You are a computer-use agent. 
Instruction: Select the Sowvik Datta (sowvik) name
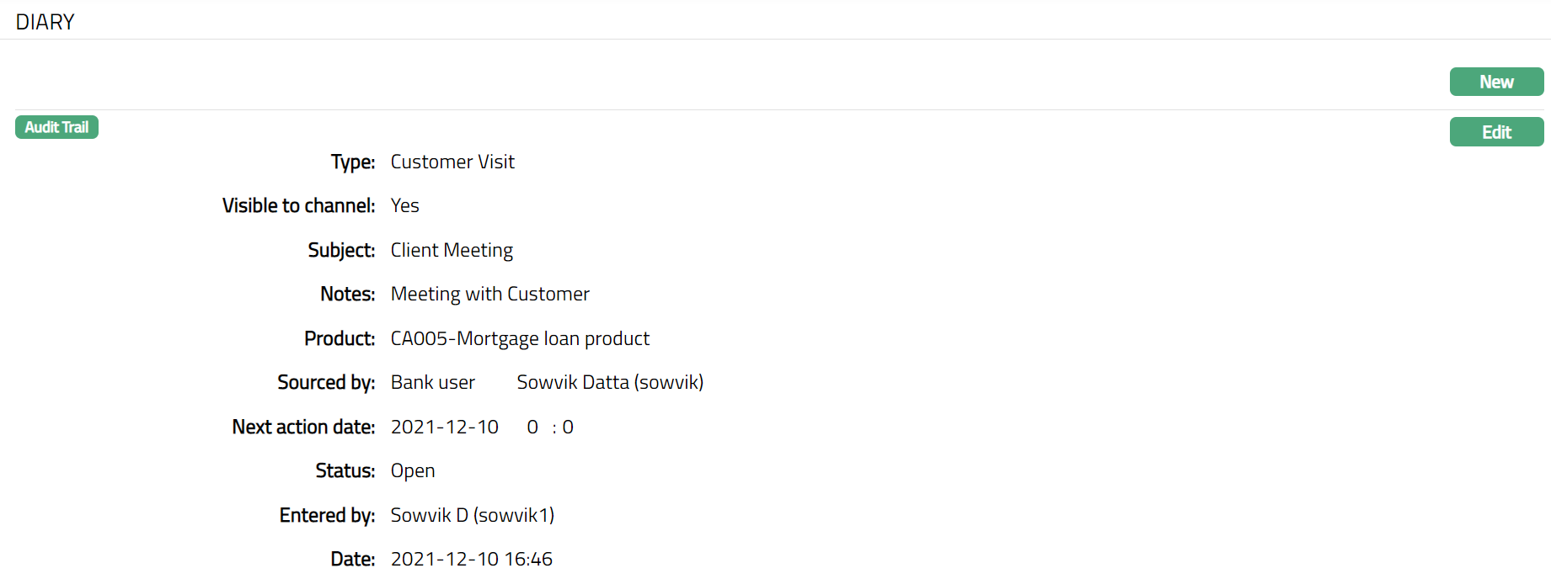610,382
